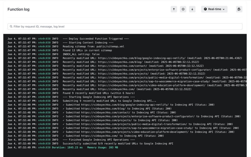Select Submitted sap-to-woocommerce-migration-case-study line
The image size is (251, 157).
click(x=123, y=128)
